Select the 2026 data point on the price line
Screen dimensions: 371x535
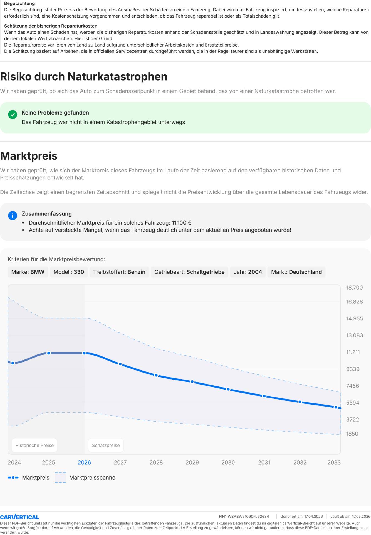click(84, 353)
